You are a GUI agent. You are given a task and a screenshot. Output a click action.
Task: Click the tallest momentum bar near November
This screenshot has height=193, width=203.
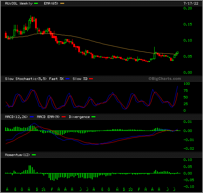29,169
